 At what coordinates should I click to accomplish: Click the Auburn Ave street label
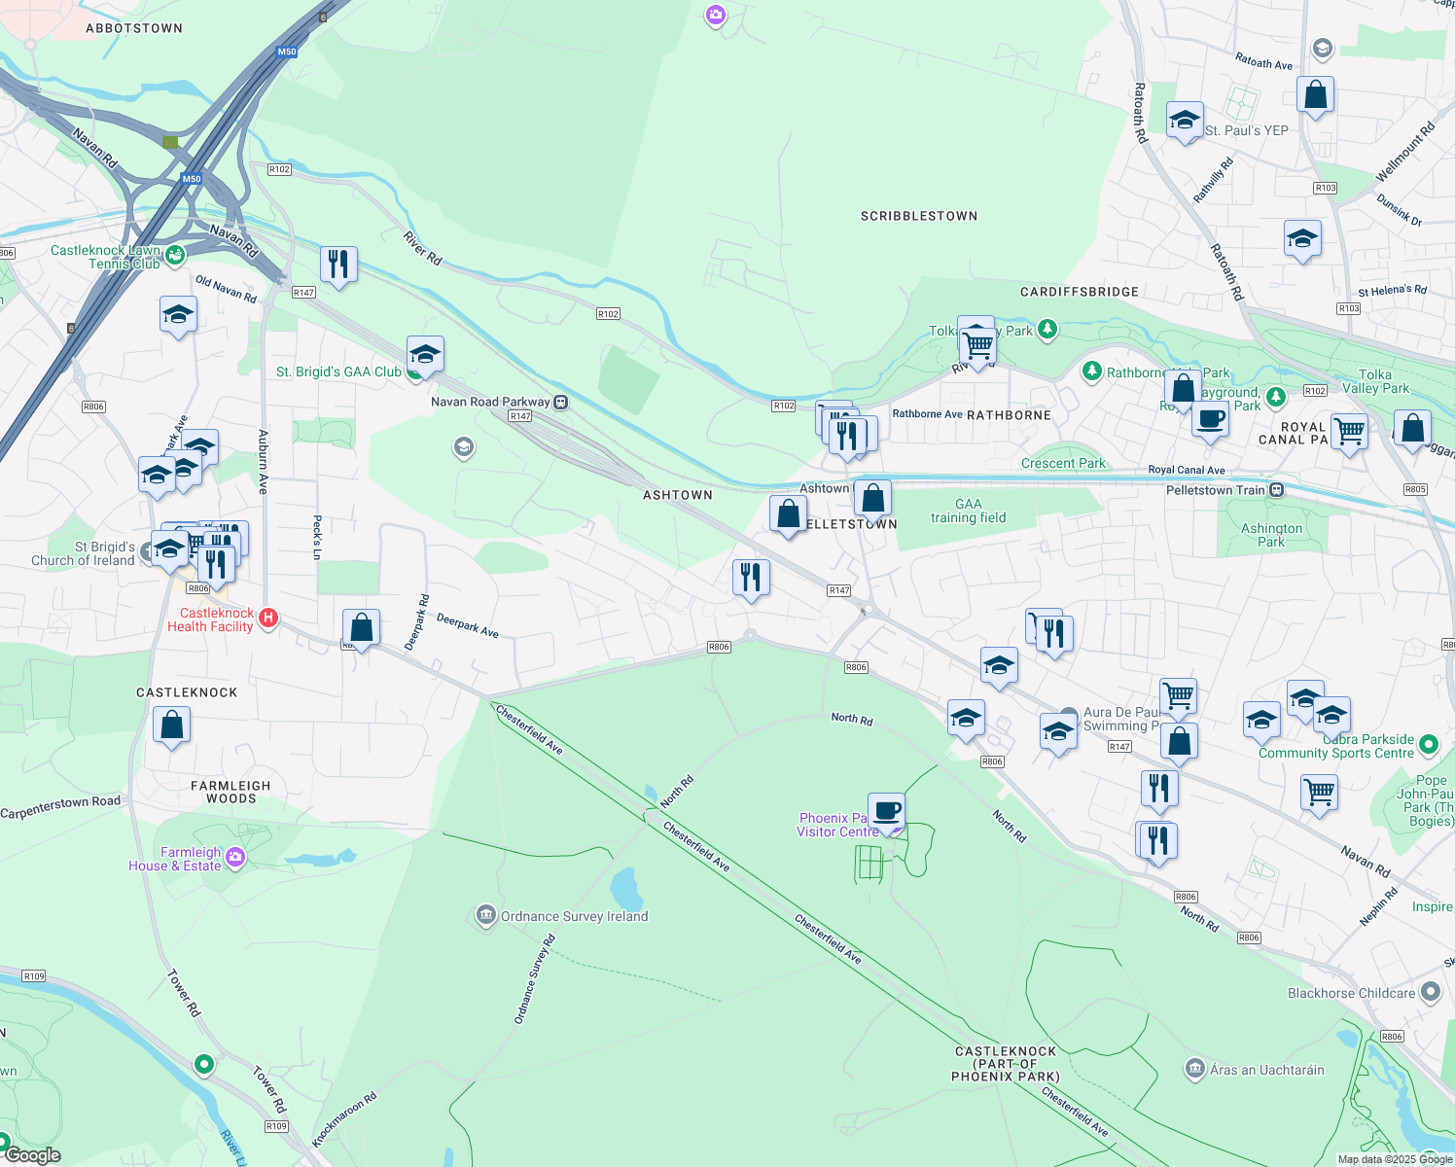(264, 462)
